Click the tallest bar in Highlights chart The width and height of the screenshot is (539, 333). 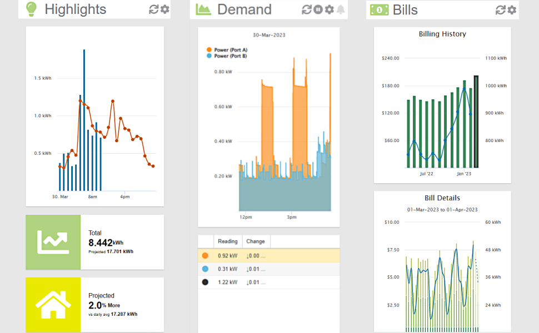tap(84, 120)
